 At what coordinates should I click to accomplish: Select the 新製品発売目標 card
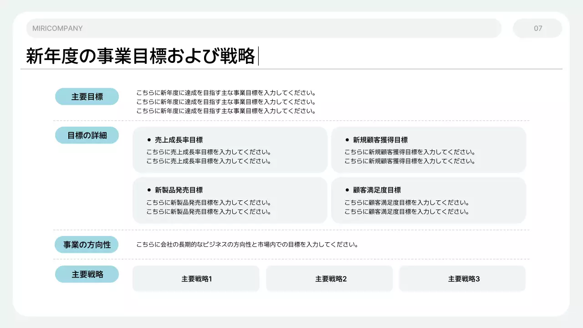[230, 200]
